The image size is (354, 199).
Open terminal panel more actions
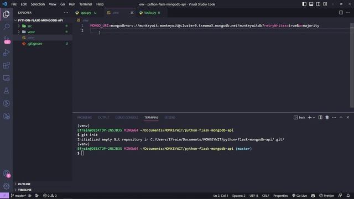334,117
